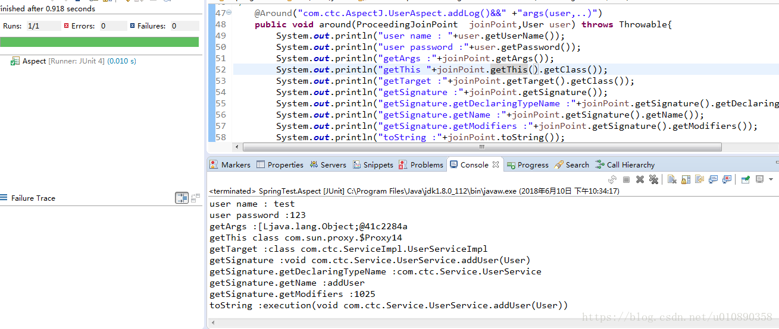Click the Terminate stop icon in Console toolbar
The height and width of the screenshot is (329, 779).
click(x=626, y=179)
